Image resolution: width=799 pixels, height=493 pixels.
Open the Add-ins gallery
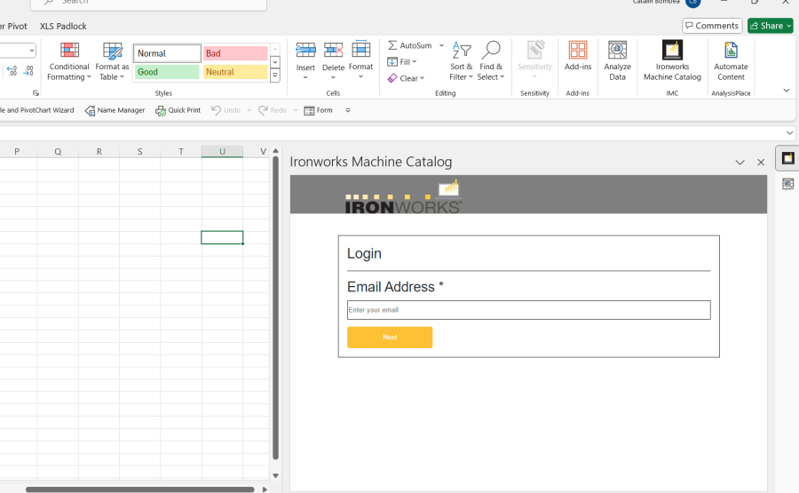tap(578, 56)
